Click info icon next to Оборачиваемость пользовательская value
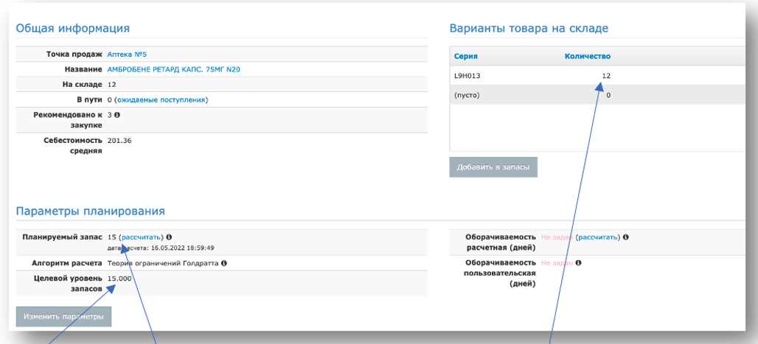This screenshot has height=344, width=758. 578,263
